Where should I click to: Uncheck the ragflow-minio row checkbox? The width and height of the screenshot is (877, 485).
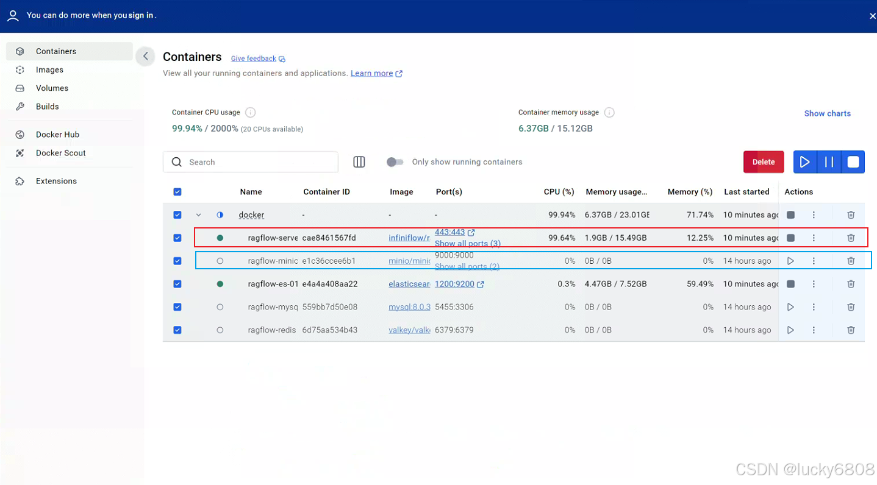point(177,261)
